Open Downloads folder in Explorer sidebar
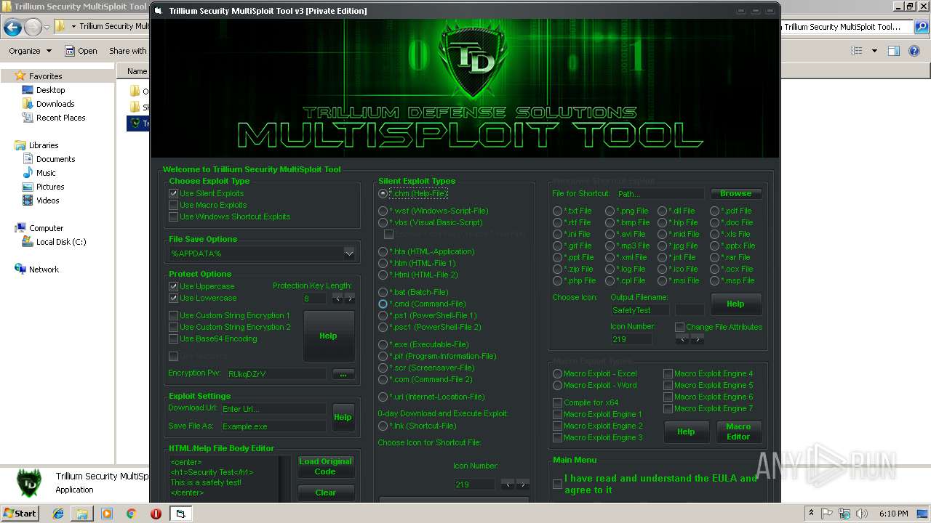 point(48,104)
